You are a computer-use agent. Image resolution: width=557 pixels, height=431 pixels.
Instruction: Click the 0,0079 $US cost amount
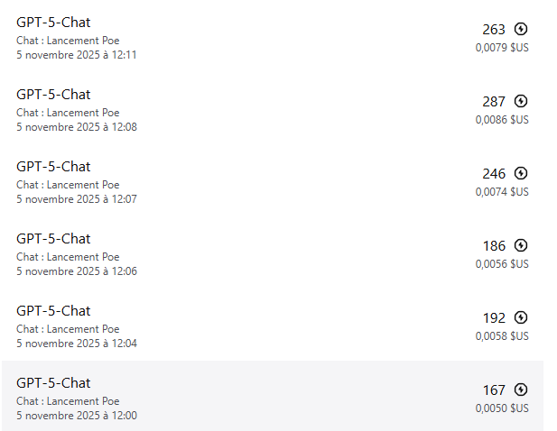point(502,48)
